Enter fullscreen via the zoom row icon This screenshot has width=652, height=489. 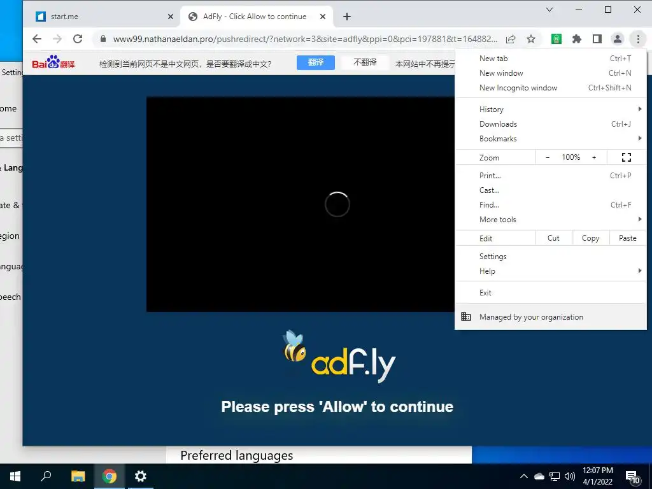coord(627,157)
